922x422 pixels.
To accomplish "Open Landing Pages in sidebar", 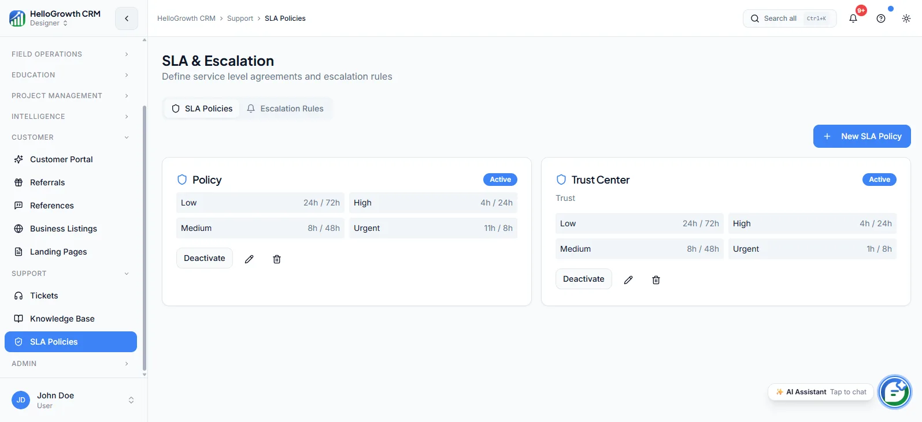I will point(71,252).
